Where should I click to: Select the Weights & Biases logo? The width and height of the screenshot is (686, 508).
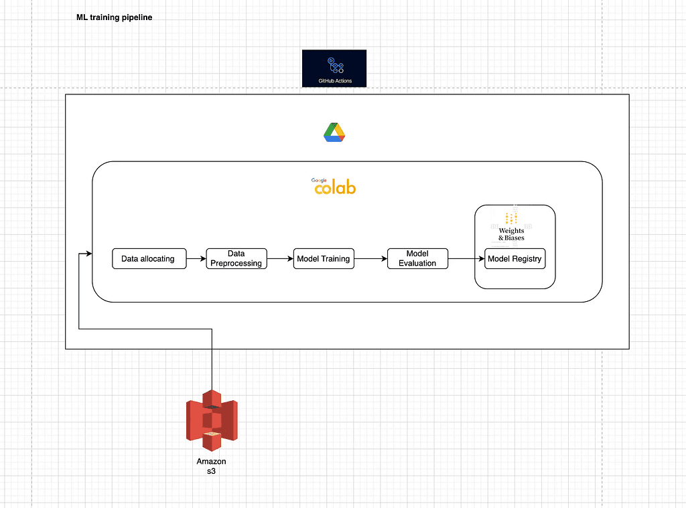(510, 220)
